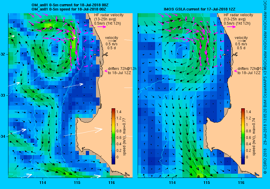Click 'speed (m/s), max=0.74' color bar label
The image size is (270, 189).
click(254, 137)
